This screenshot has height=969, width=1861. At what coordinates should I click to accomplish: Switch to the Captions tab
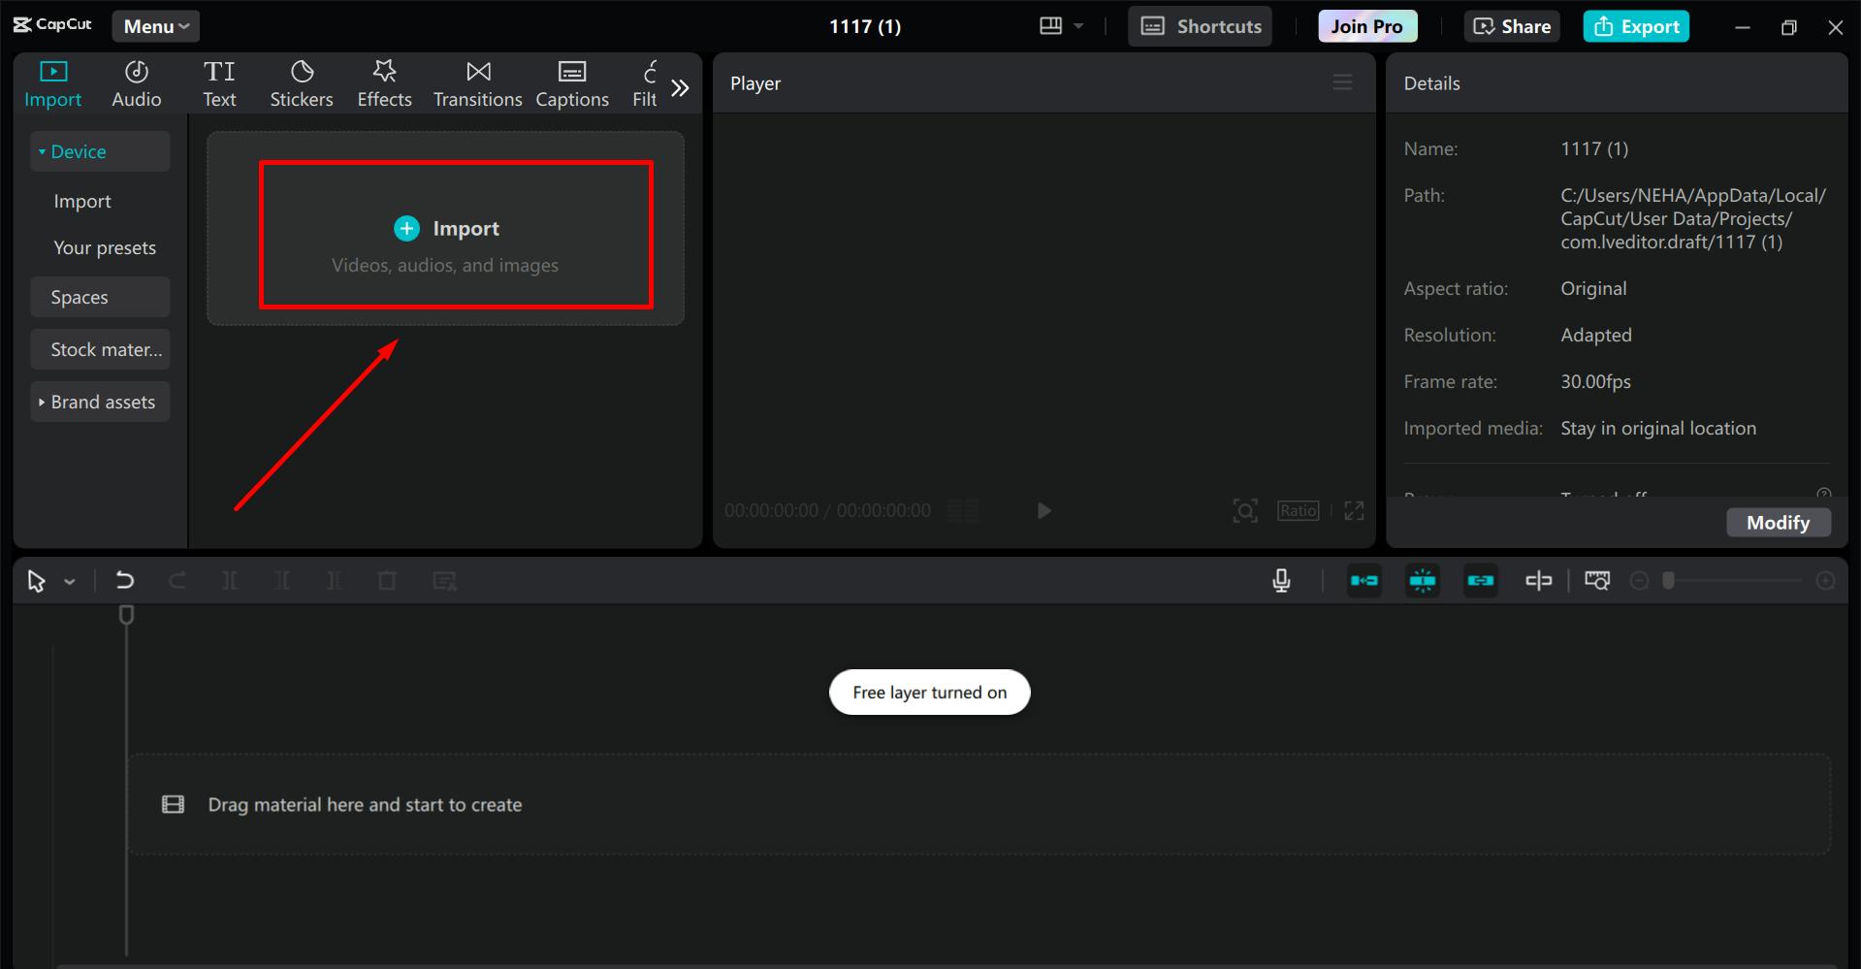(572, 83)
